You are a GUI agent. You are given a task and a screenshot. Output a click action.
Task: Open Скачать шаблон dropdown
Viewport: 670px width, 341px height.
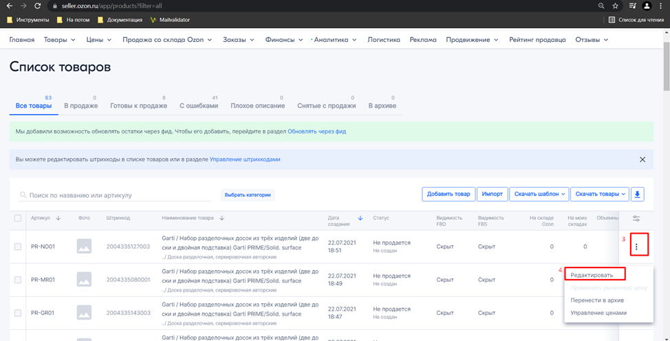pos(539,194)
